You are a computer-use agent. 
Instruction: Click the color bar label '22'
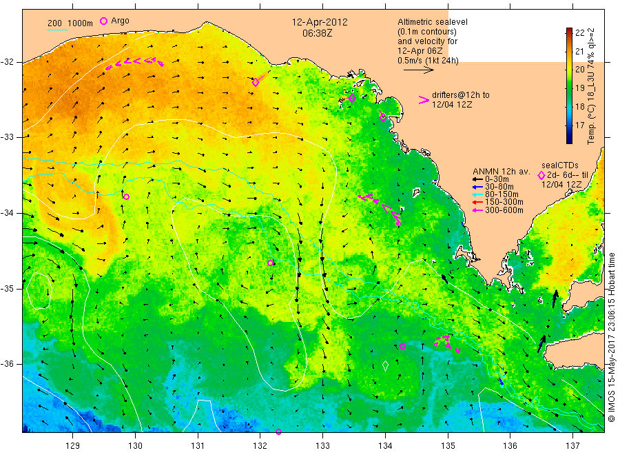pyautogui.click(x=579, y=33)
